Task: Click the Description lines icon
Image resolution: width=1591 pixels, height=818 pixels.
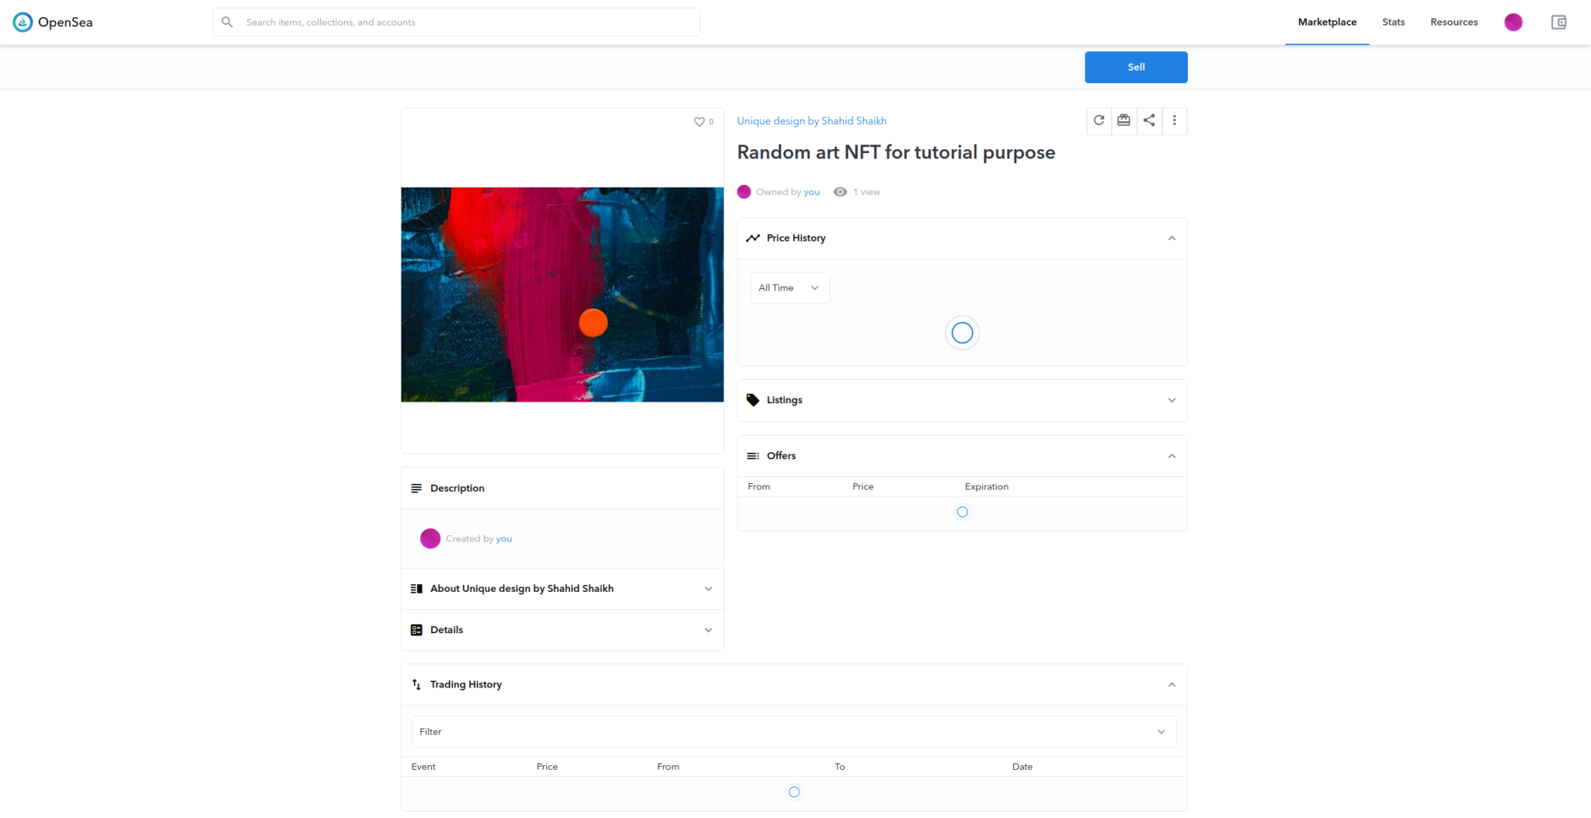Action: [x=416, y=488]
